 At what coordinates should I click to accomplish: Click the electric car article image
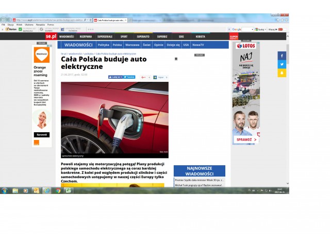[x=114, y=119]
